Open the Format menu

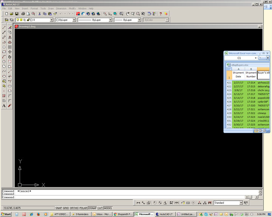(x=34, y=9)
